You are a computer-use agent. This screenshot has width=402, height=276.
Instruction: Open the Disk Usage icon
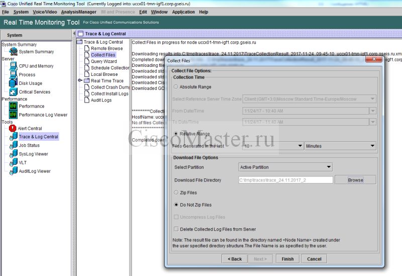(x=14, y=83)
